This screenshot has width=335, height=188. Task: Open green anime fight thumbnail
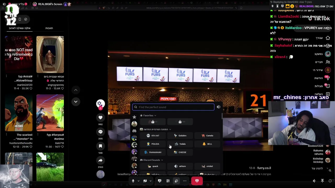pos(50,113)
